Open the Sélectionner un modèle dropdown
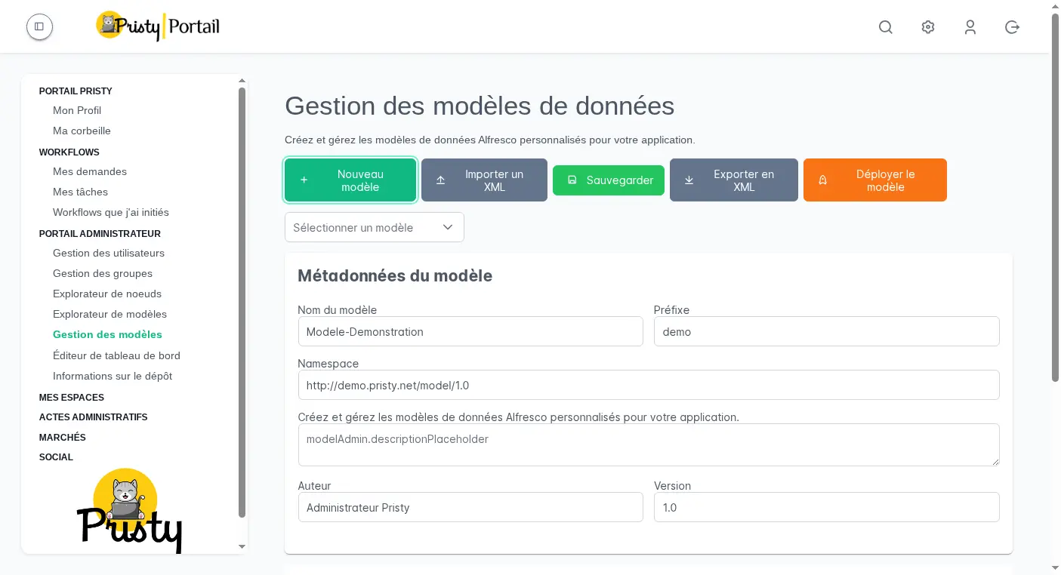This screenshot has height=575, width=1061. point(374,227)
